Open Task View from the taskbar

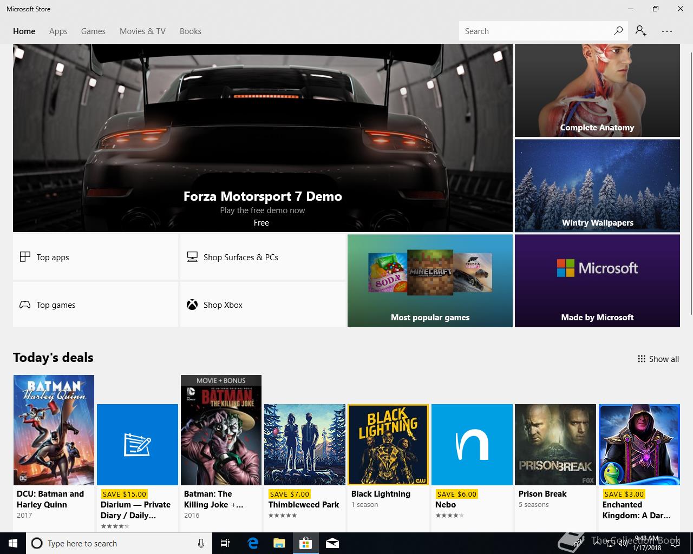click(225, 543)
